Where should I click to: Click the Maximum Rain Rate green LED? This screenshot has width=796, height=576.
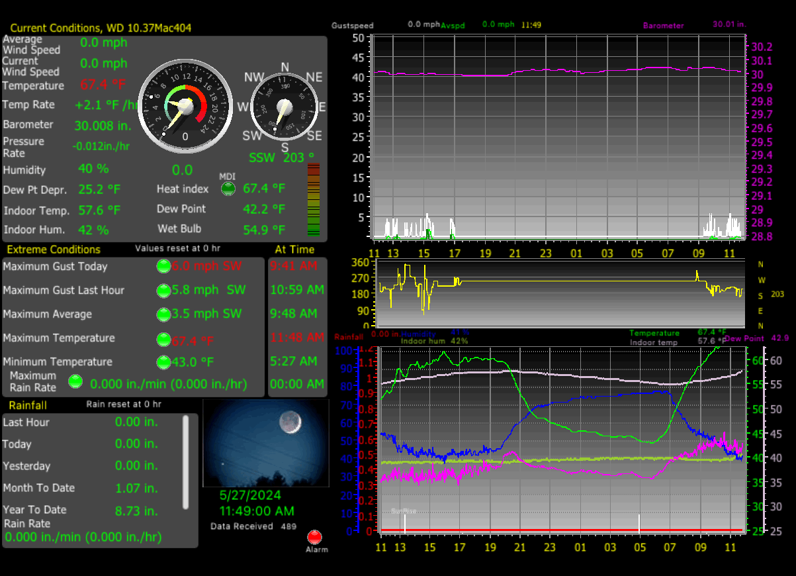[76, 381]
